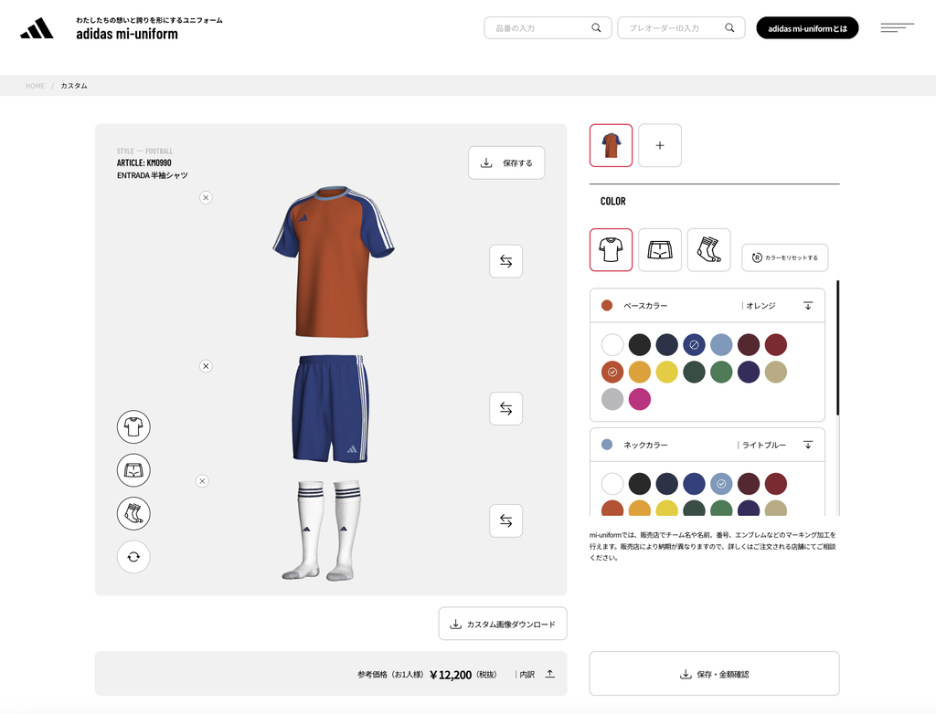Click the shirt icon in the preview sidebar
The width and height of the screenshot is (936, 714).
coord(133,427)
